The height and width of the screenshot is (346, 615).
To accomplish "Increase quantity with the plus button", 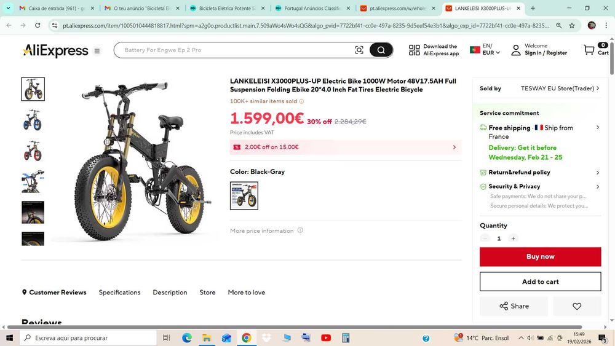I will (513, 238).
